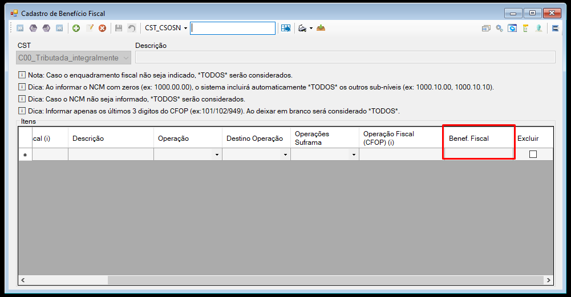The width and height of the screenshot is (571, 297).
Task: Open the Operação column dropdown
Action: 217,154
